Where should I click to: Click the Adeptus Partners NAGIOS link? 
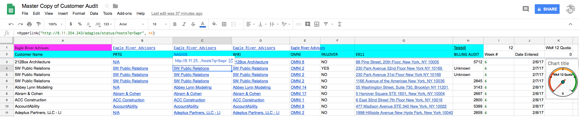pos(197,112)
